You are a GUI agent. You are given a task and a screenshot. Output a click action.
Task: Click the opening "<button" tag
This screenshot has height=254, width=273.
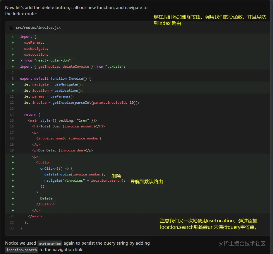pyautogui.click(x=43, y=162)
